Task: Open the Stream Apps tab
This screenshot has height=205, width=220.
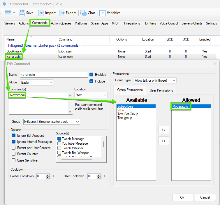Action: click(x=100, y=23)
